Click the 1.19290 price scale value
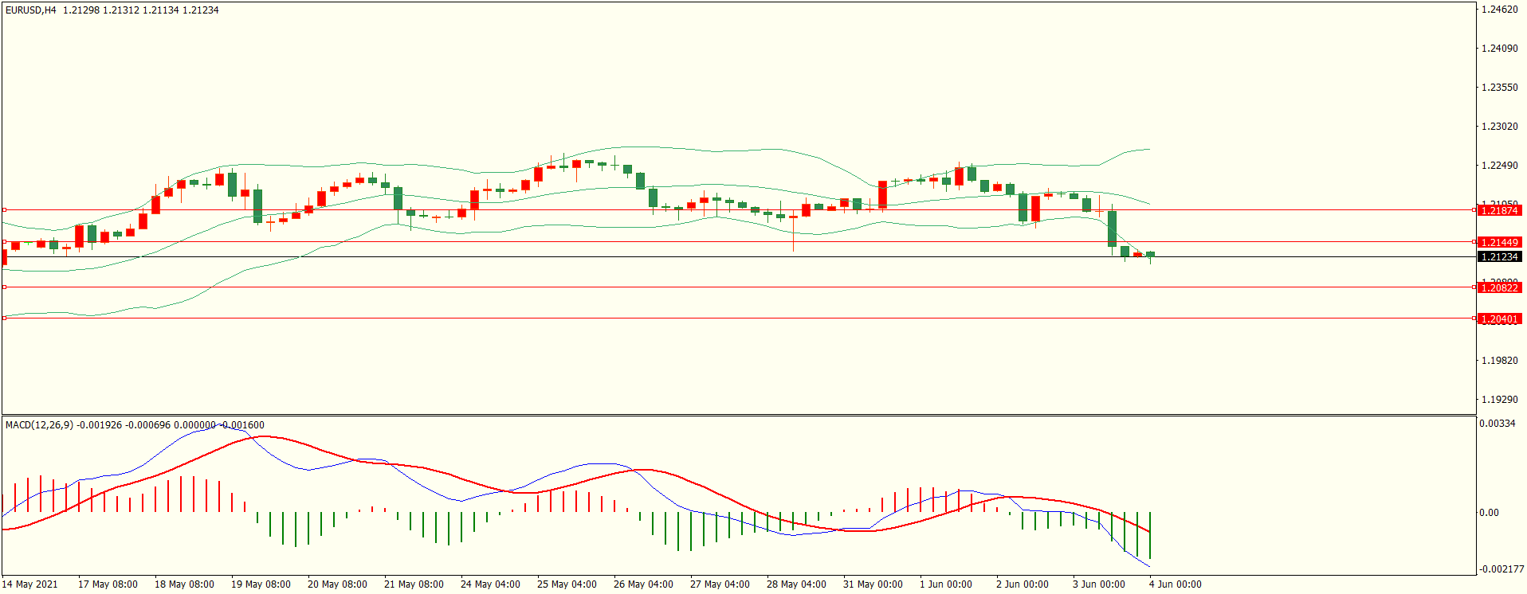 (1498, 400)
